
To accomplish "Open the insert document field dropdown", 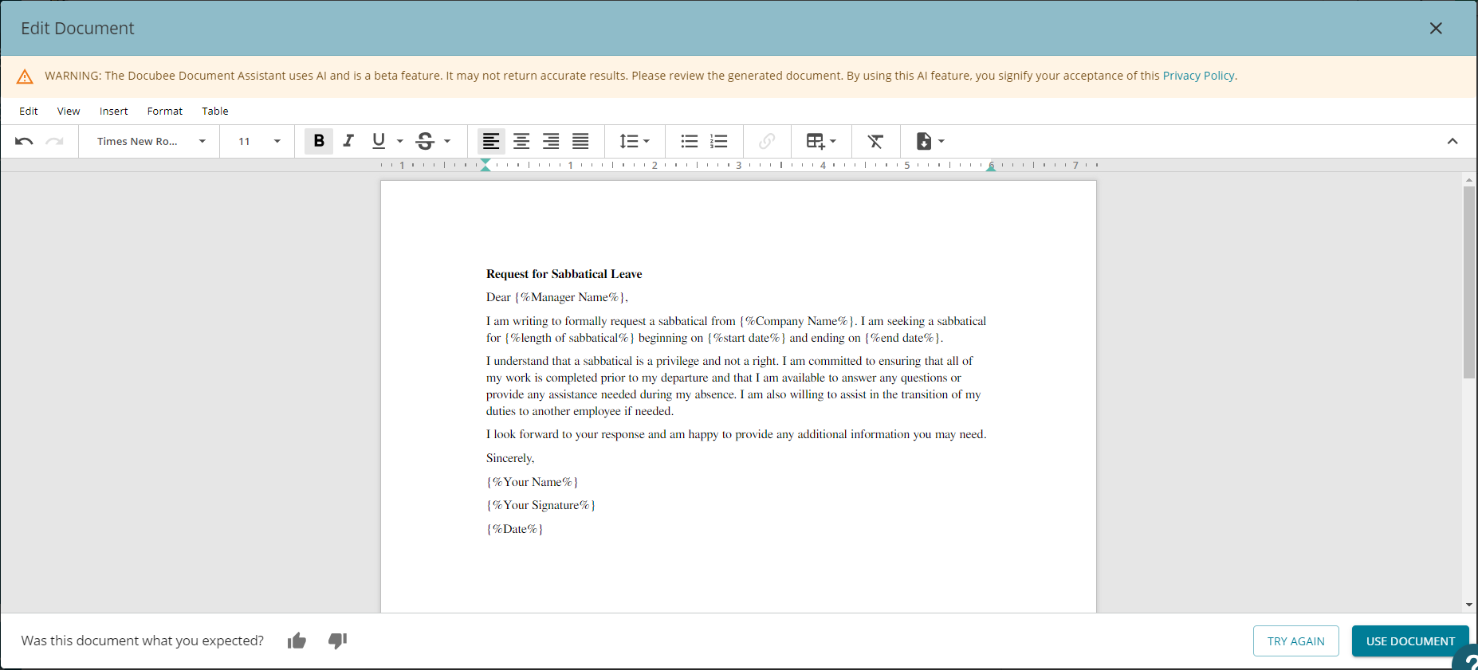I will click(x=930, y=141).
